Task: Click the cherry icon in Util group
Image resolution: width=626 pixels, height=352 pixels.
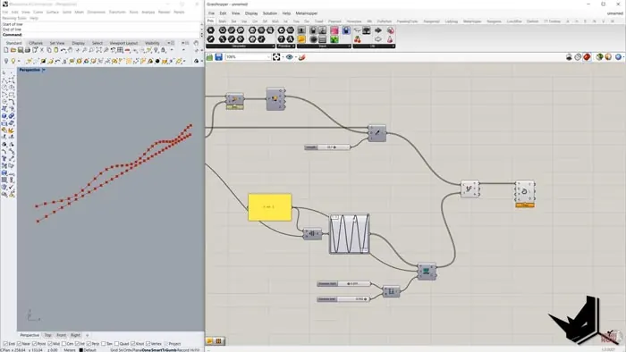Action: click(358, 39)
